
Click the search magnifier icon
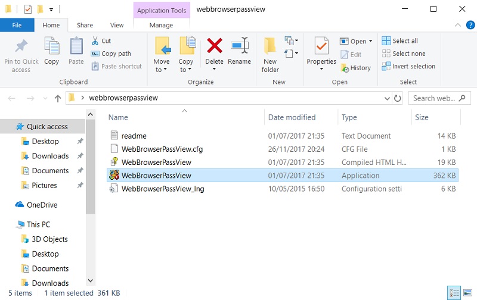tap(462, 98)
